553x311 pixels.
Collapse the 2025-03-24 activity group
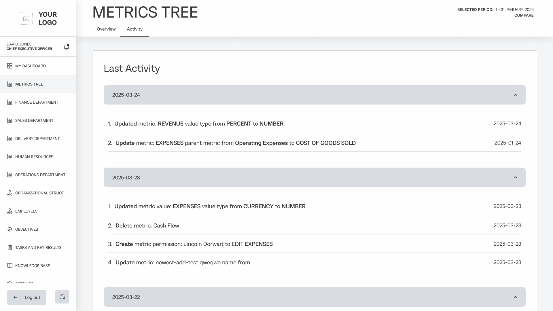(x=515, y=95)
